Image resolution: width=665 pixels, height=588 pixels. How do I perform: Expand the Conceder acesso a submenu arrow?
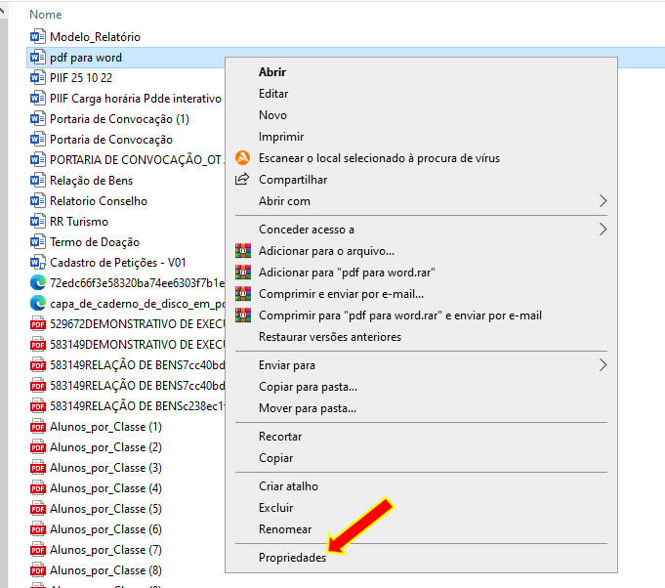tap(603, 230)
